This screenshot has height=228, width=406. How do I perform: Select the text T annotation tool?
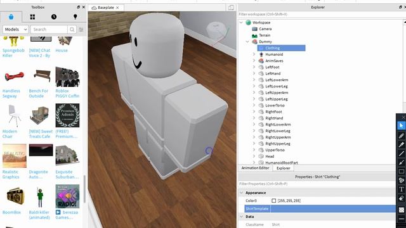tap(402, 189)
